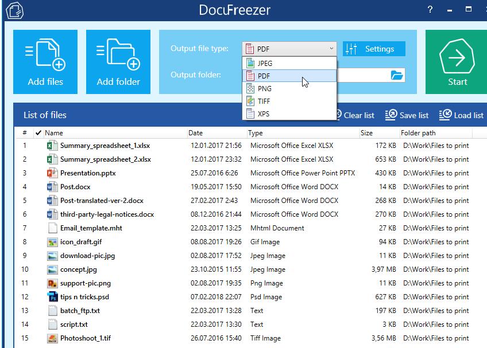Select file name Post.docx
Image resolution: width=487 pixels, height=348 pixels.
point(75,187)
